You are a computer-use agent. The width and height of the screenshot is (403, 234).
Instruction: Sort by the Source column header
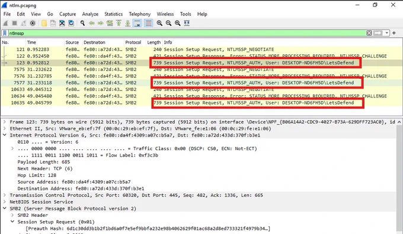pyautogui.click(x=73, y=43)
